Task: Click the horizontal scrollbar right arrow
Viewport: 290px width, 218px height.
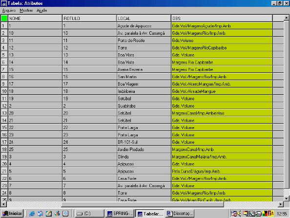Action: coord(281,204)
